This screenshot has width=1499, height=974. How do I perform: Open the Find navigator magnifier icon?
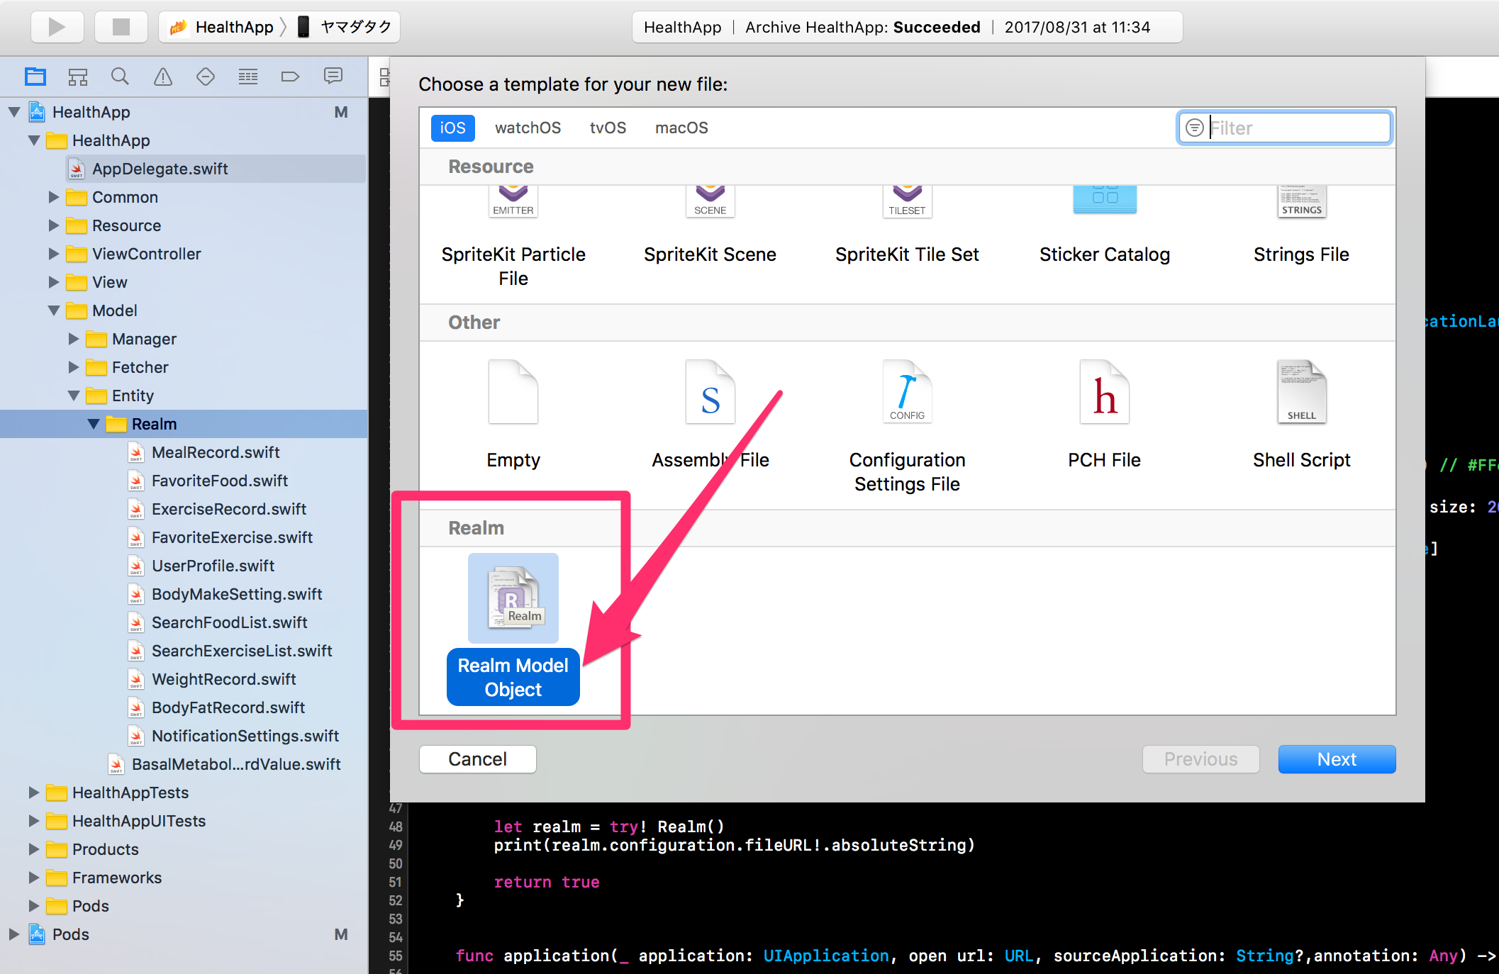tap(120, 77)
